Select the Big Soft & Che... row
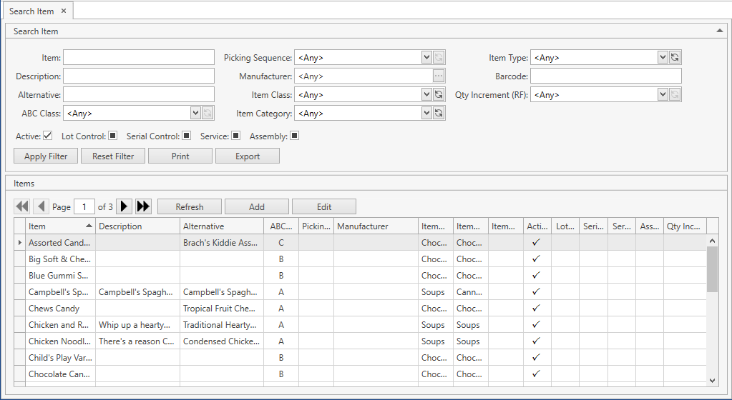The width and height of the screenshot is (732, 400). [360, 259]
